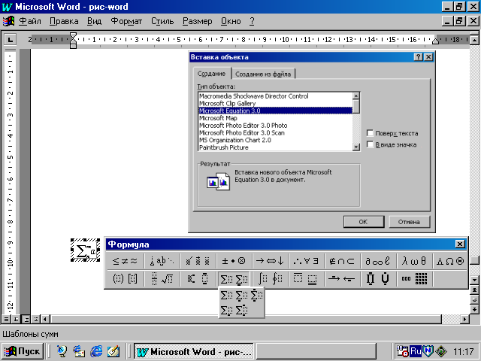
Task: Open integral templates palette
Action: (270, 279)
